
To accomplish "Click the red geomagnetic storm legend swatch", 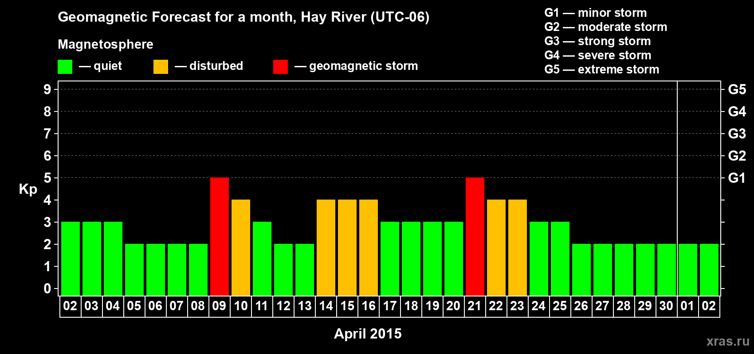I will pyautogui.click(x=280, y=67).
